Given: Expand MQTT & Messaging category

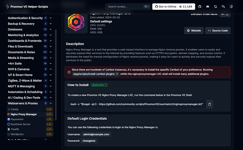Looking at the screenshot, I should 30,86.
